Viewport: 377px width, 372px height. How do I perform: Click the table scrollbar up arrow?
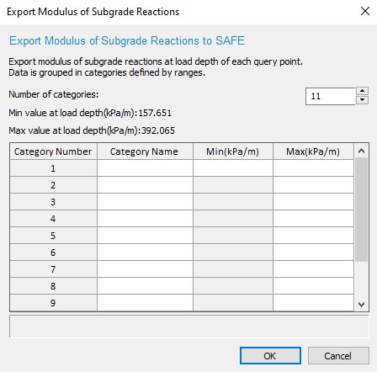(361, 151)
